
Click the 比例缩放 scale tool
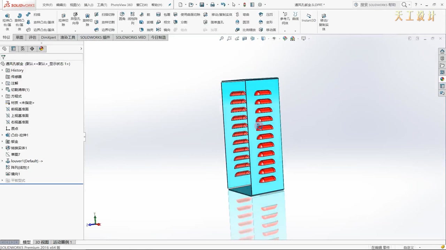246,30
